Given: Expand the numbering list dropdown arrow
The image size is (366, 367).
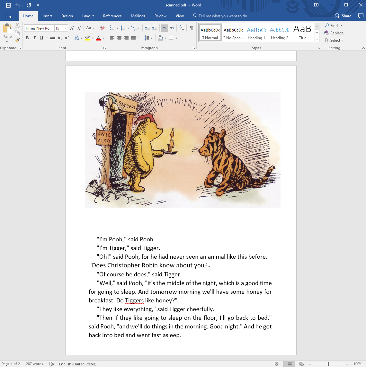Looking at the screenshot, I should coord(128,28).
